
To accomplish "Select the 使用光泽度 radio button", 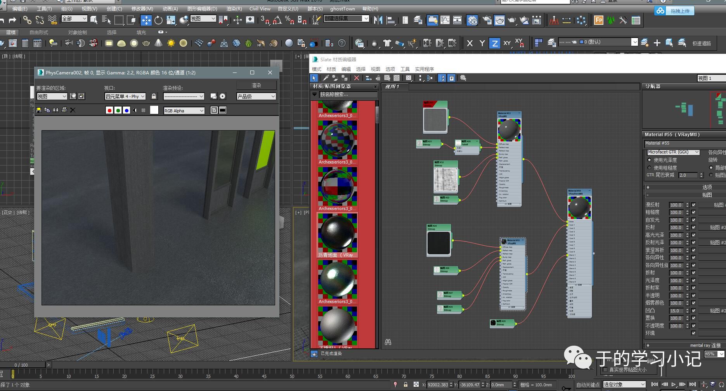I will pos(649,160).
